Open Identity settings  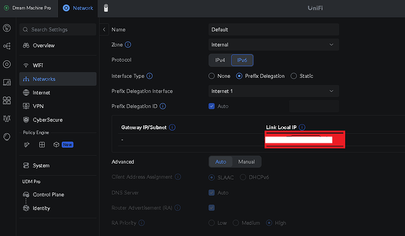[41, 208]
